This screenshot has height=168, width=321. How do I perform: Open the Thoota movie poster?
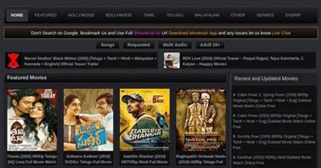(32, 120)
